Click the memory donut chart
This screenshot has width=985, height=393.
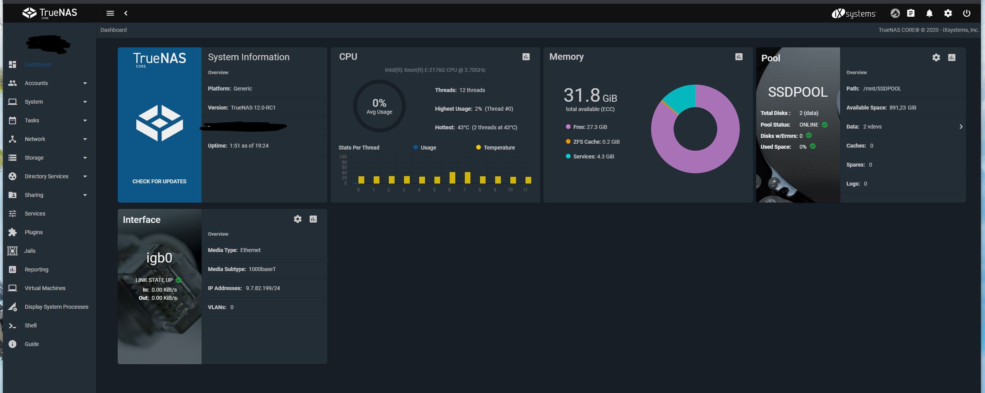(x=695, y=129)
